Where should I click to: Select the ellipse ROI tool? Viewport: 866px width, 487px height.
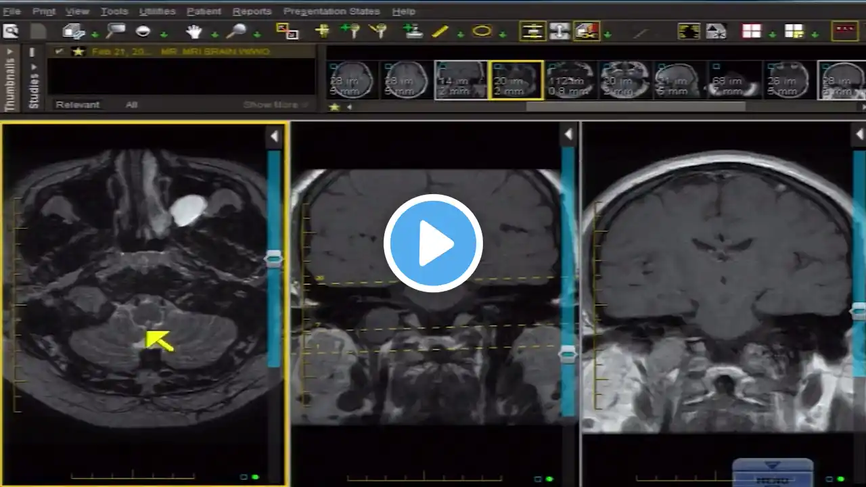tap(482, 31)
